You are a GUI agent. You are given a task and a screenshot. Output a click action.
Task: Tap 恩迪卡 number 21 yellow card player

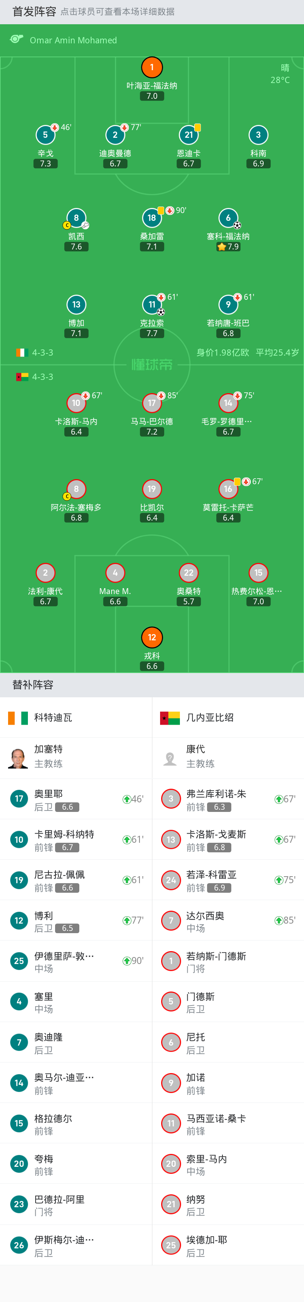point(189,135)
